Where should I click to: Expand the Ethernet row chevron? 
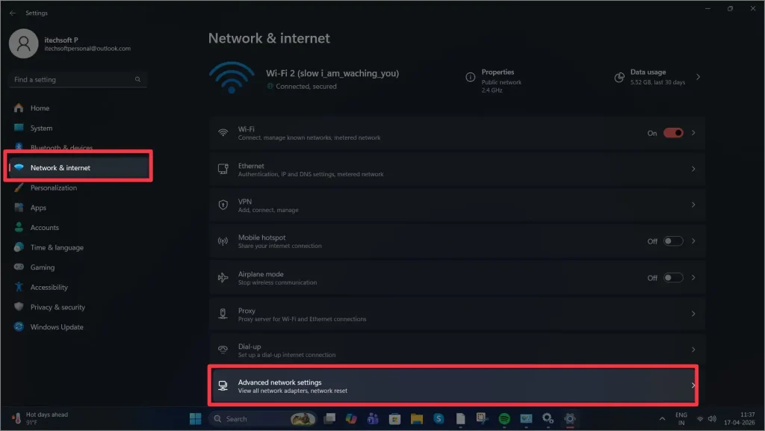coord(693,169)
